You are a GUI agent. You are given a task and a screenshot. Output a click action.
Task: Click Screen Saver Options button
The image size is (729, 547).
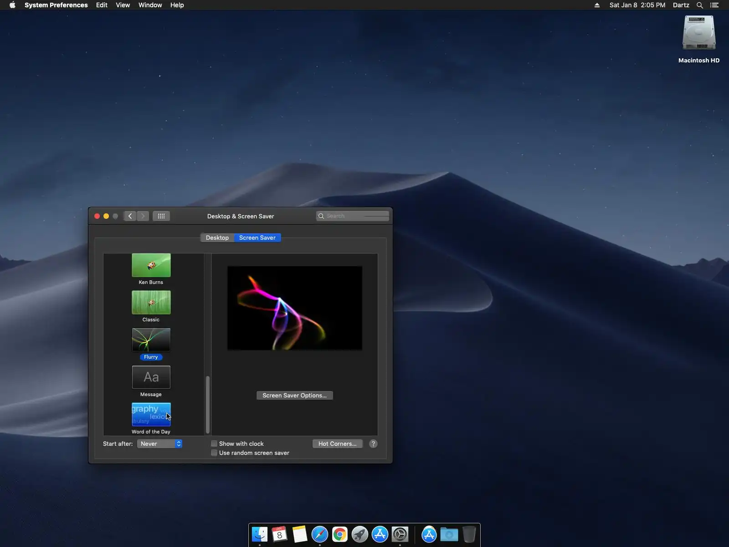pyautogui.click(x=295, y=395)
